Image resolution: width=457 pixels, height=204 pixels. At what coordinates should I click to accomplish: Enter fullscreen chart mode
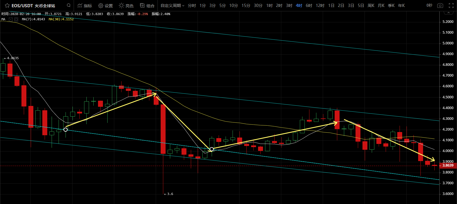click(451, 6)
